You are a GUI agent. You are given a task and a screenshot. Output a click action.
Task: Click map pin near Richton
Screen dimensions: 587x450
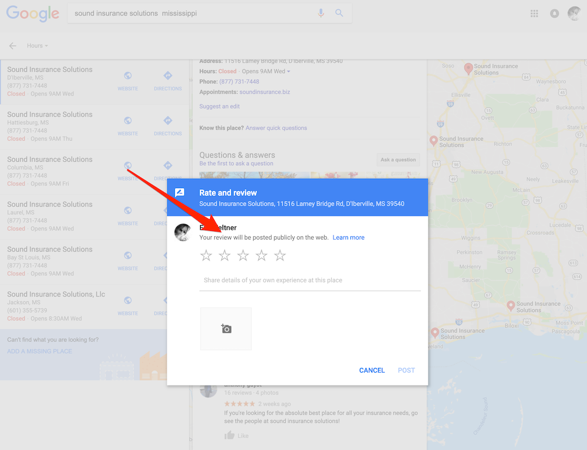[434, 141]
